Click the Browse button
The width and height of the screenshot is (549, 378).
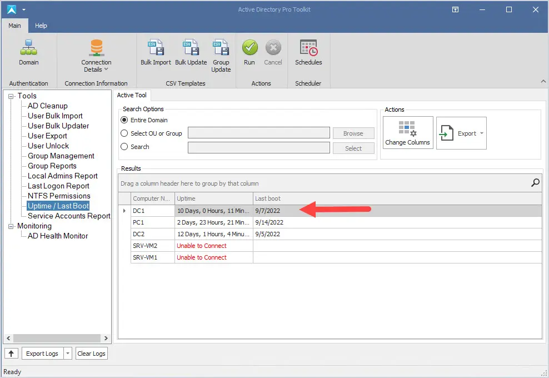point(353,133)
